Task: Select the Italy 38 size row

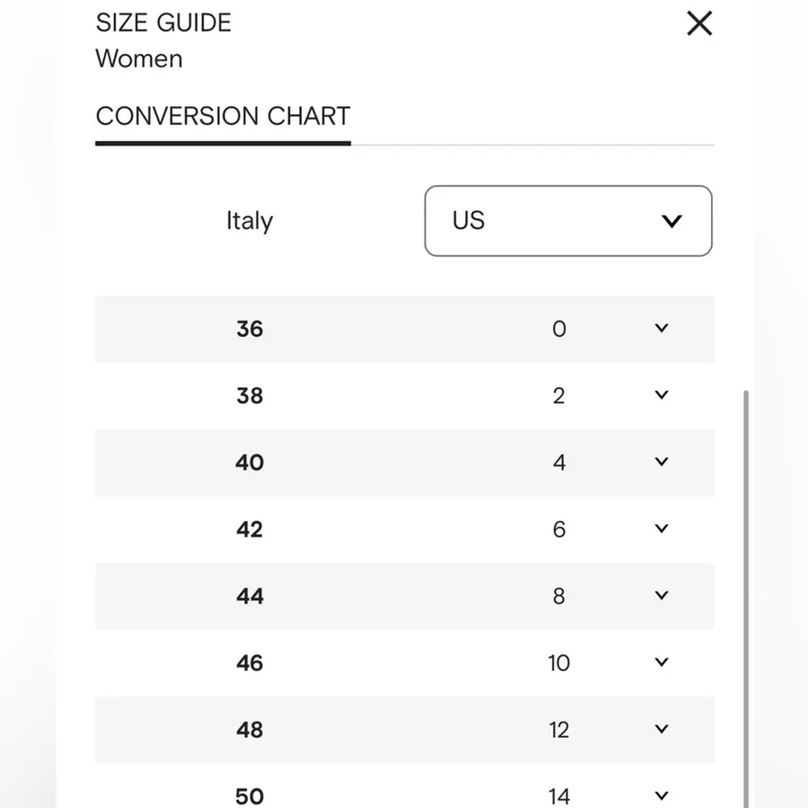Action: 405,396
